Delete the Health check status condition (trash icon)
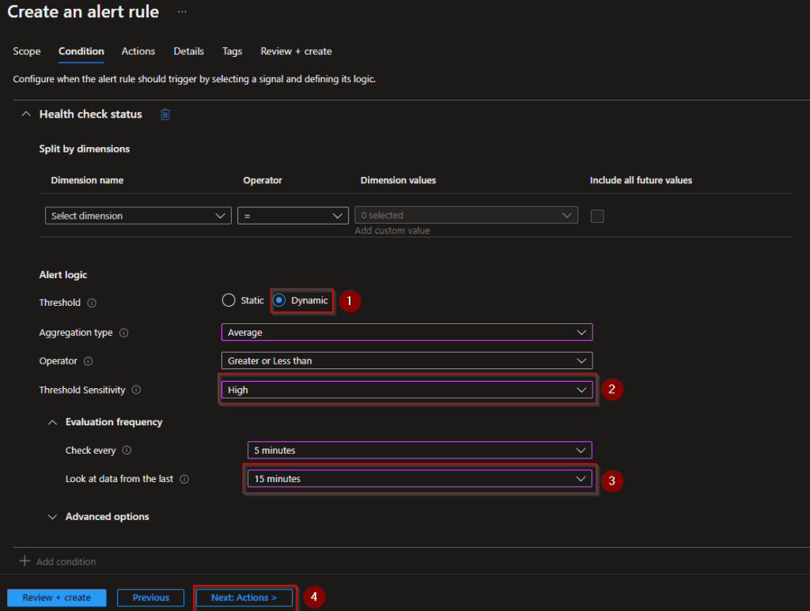The height and width of the screenshot is (611, 810). [x=165, y=115]
